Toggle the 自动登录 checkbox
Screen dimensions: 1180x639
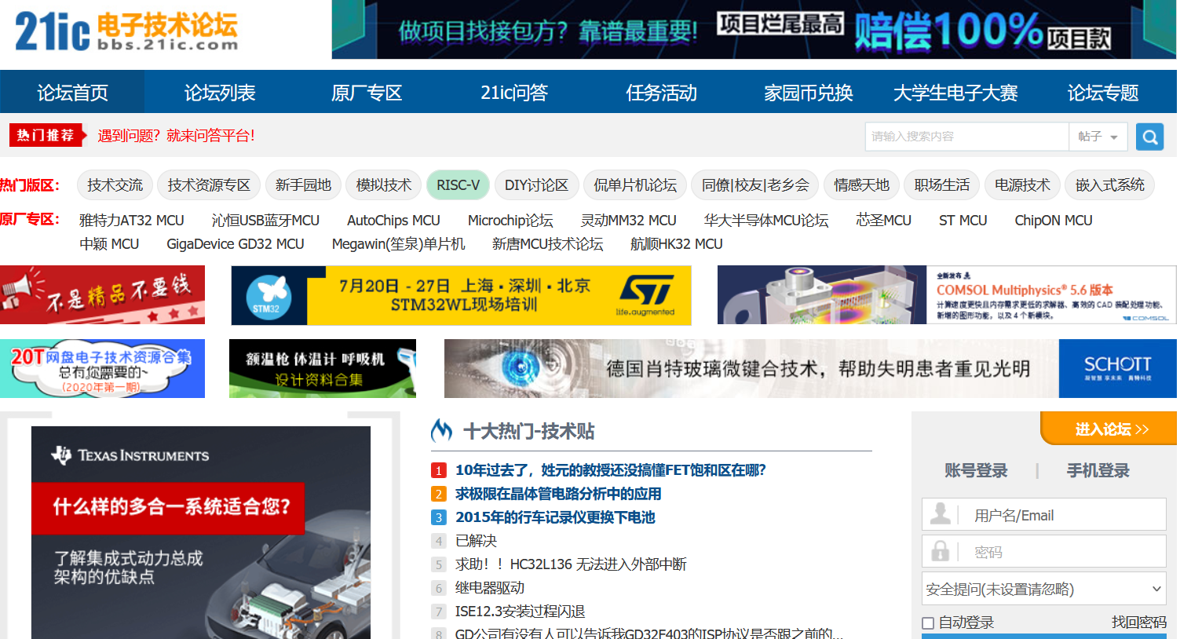pyautogui.click(x=928, y=623)
